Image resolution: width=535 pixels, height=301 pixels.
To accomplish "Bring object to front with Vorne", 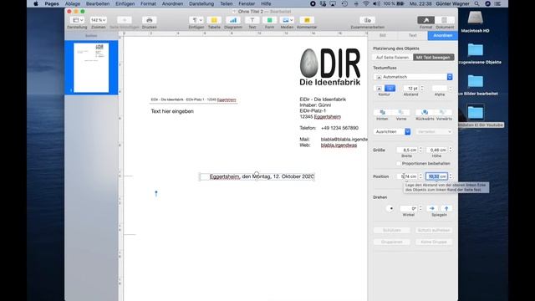I will (x=401, y=112).
